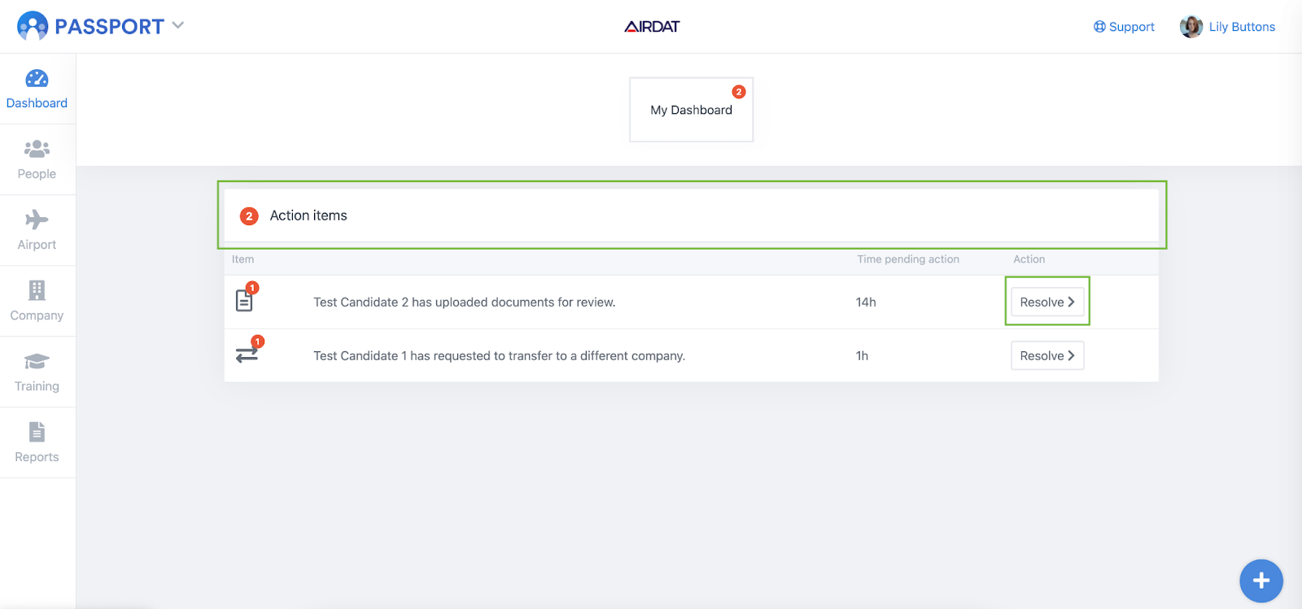Click the uploaded documents item icon

[x=246, y=298]
